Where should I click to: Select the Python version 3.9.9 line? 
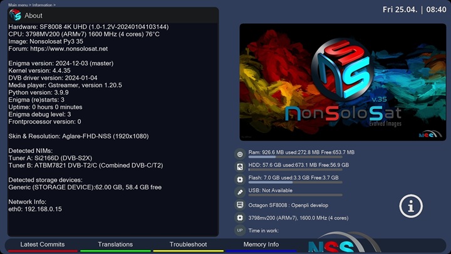click(x=39, y=92)
